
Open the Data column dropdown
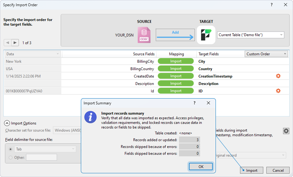pos(33,54)
